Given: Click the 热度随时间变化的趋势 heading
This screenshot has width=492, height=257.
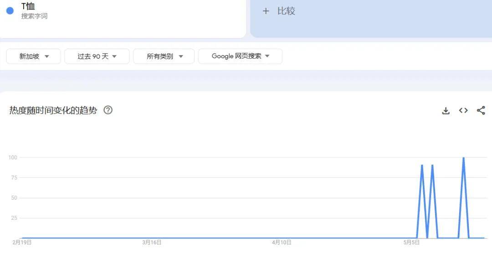Looking at the screenshot, I should 53,111.
